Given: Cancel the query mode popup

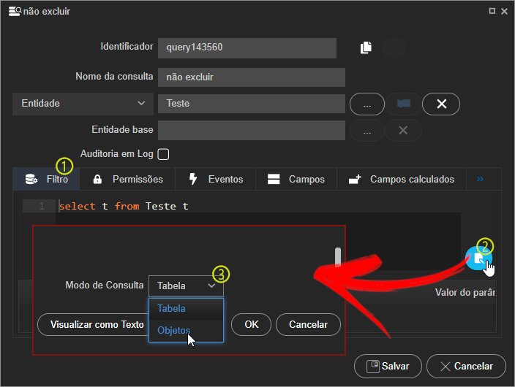Looking at the screenshot, I should (x=308, y=325).
